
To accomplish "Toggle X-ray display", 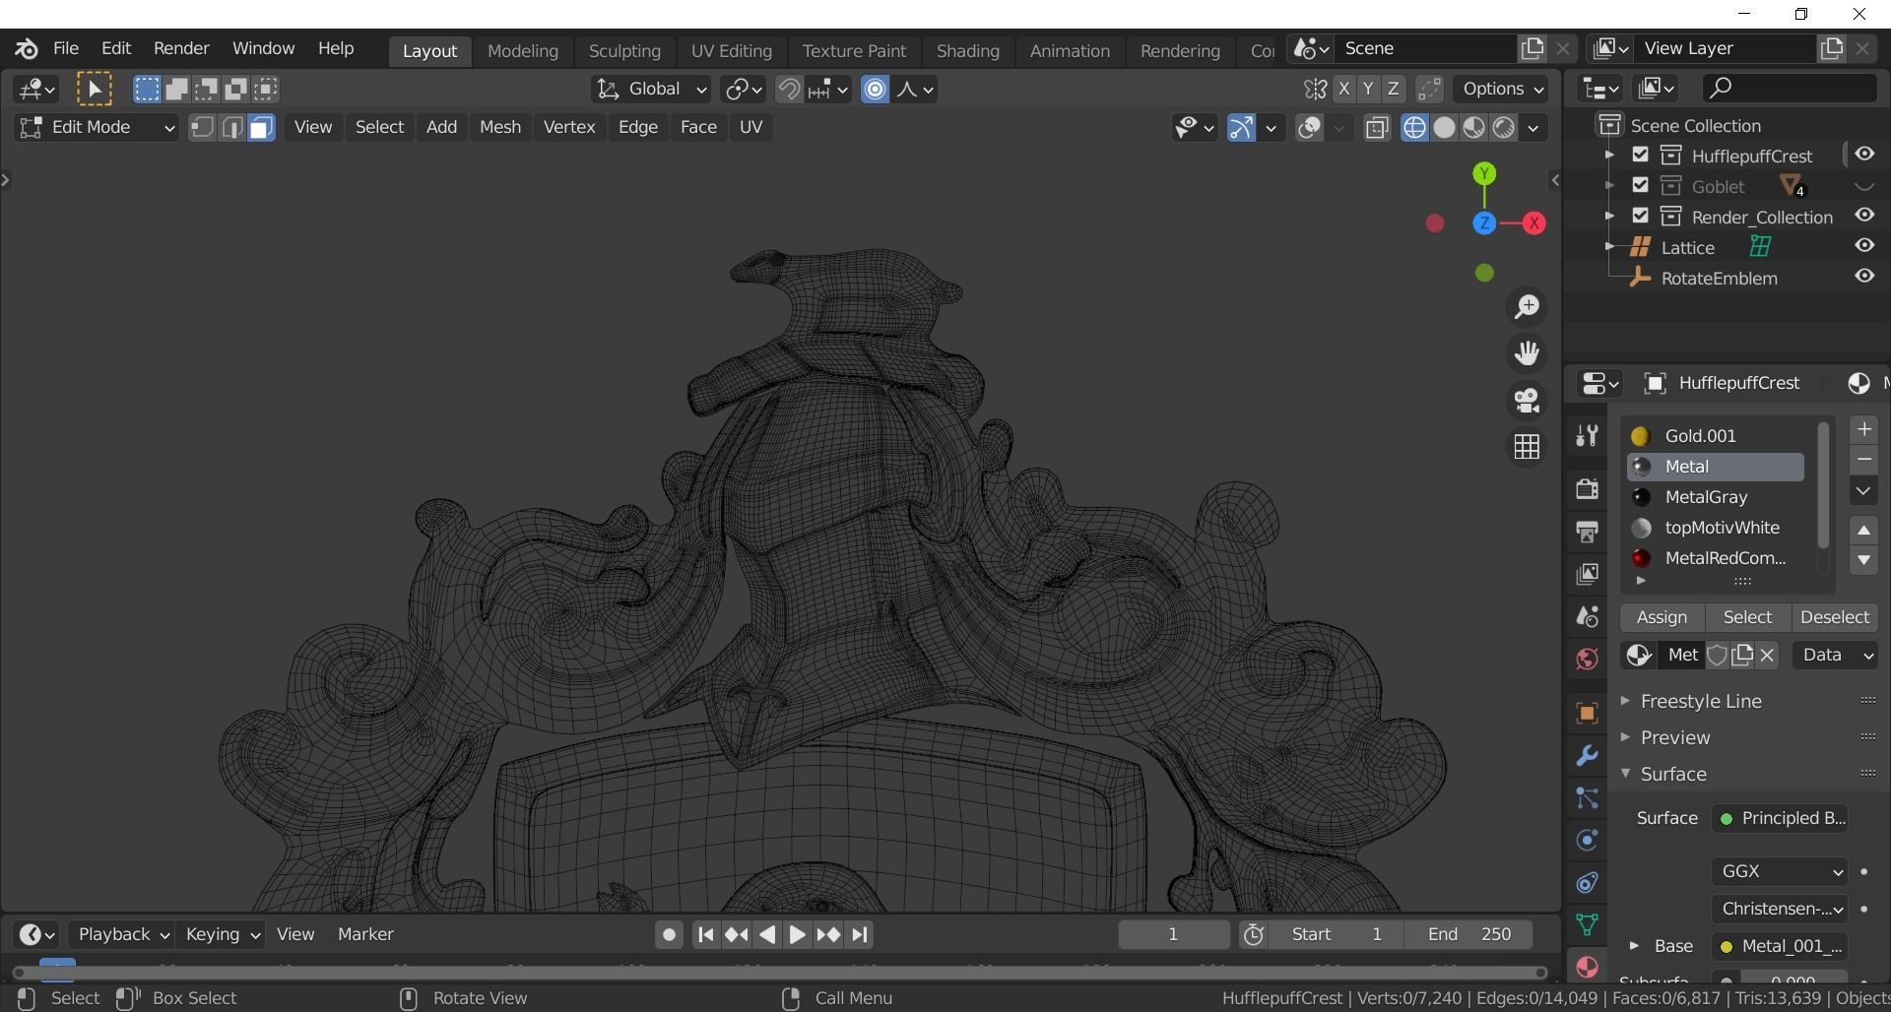I will point(1377,128).
